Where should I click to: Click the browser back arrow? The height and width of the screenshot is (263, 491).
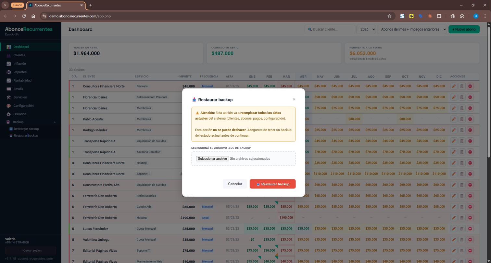(6, 16)
